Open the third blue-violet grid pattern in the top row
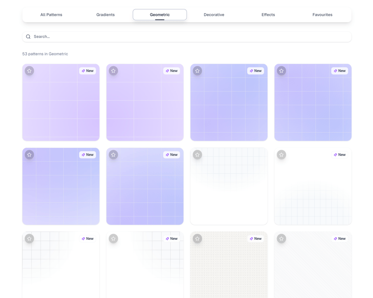Screen dimensions: 373x298 pyautogui.click(x=229, y=107)
